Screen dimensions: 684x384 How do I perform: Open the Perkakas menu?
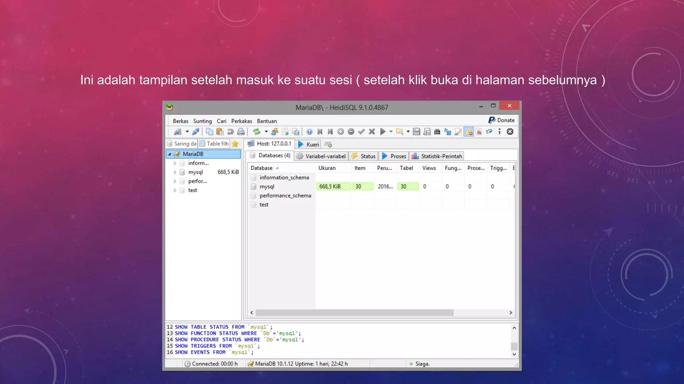(x=241, y=121)
